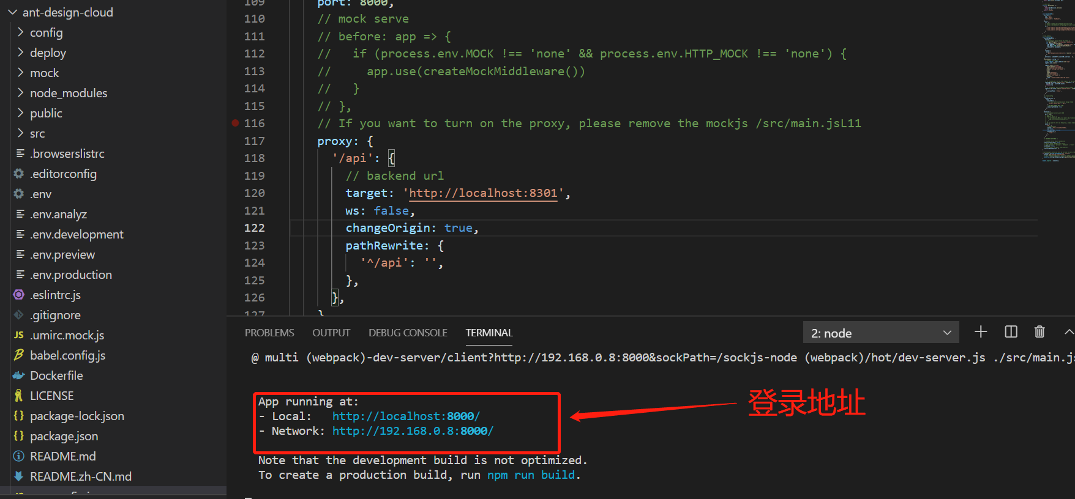This screenshot has width=1075, height=499.
Task: Click the new terminal plus icon
Action: click(x=981, y=332)
